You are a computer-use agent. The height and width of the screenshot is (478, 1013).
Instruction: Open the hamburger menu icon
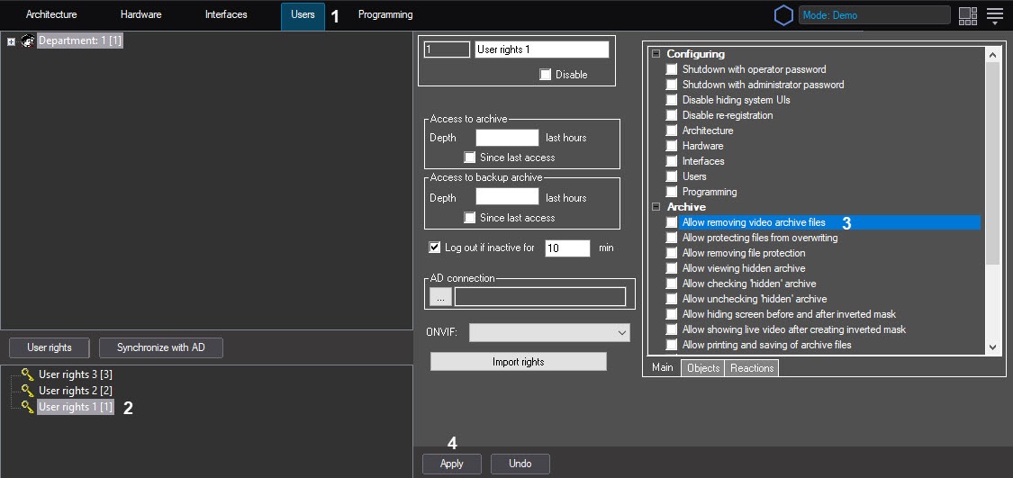[995, 15]
